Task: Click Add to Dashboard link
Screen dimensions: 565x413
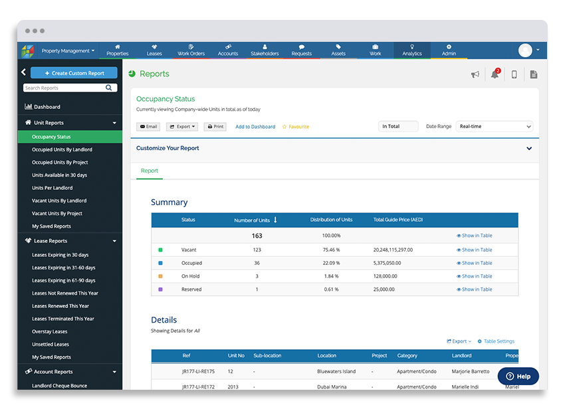Action: pos(255,127)
